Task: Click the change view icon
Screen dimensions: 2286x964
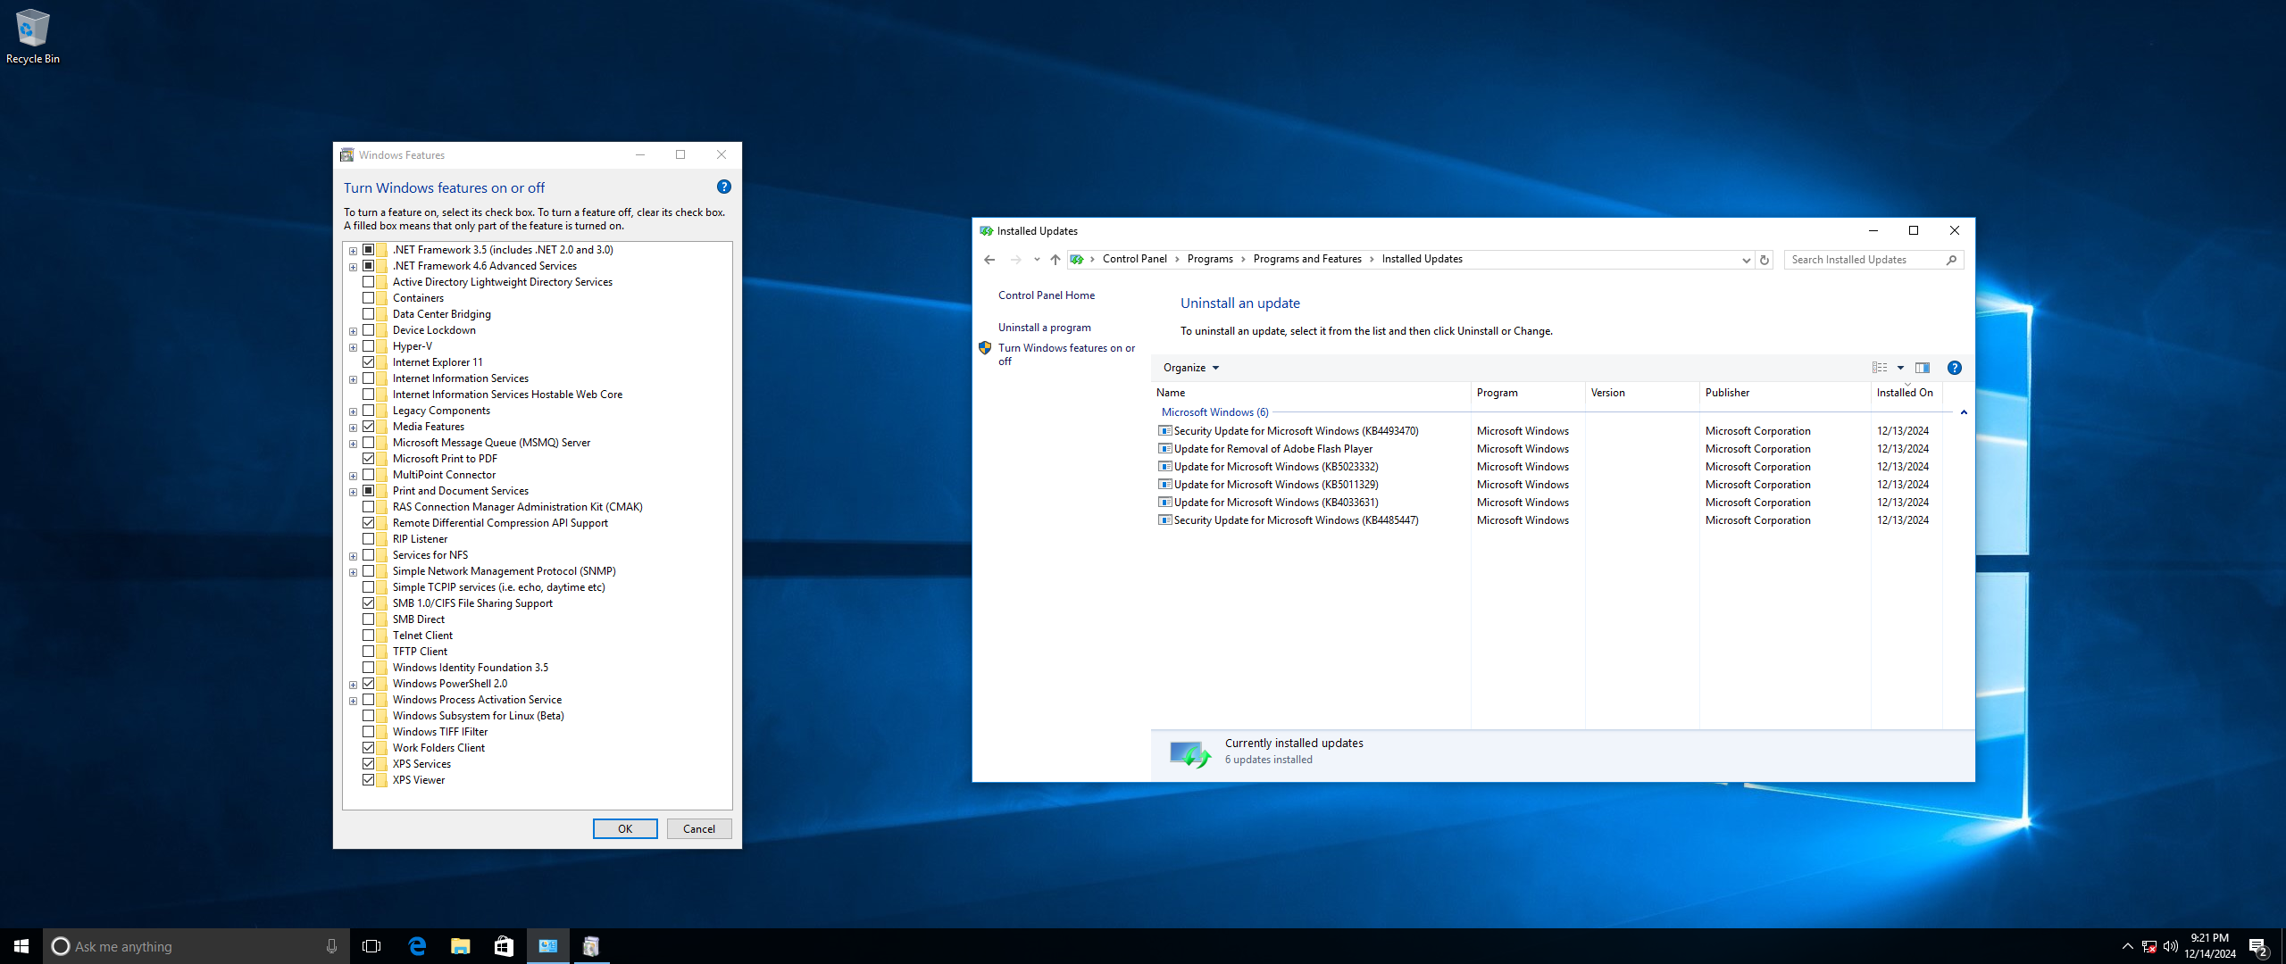Action: coord(1880,368)
